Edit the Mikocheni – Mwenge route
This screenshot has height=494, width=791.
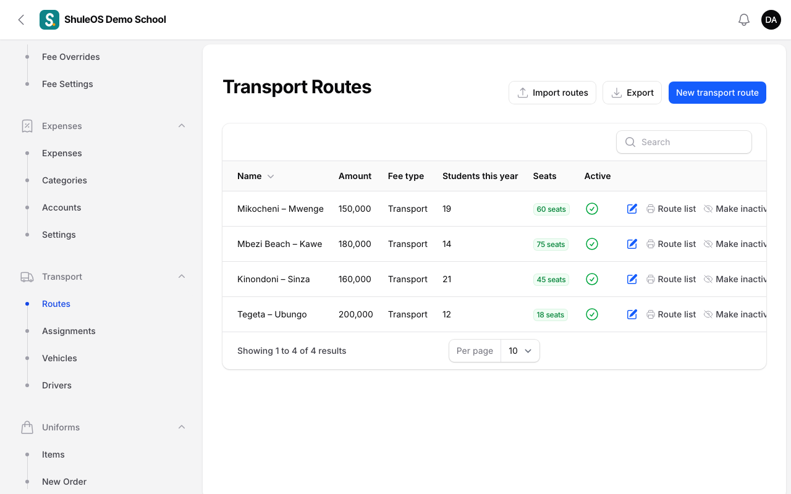click(x=632, y=209)
